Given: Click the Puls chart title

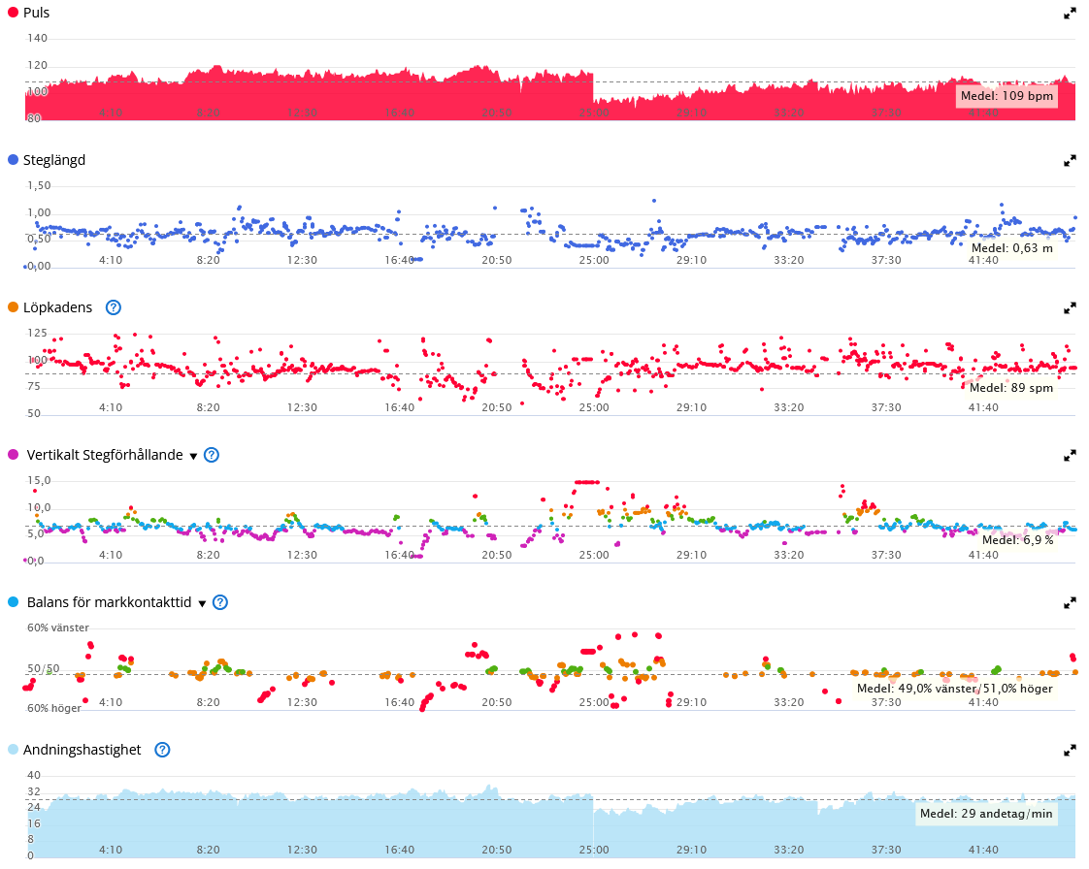Looking at the screenshot, I should (37, 13).
